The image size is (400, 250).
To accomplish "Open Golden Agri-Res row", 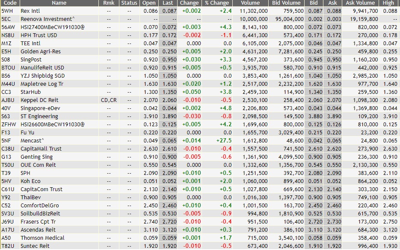I will click(200, 51).
